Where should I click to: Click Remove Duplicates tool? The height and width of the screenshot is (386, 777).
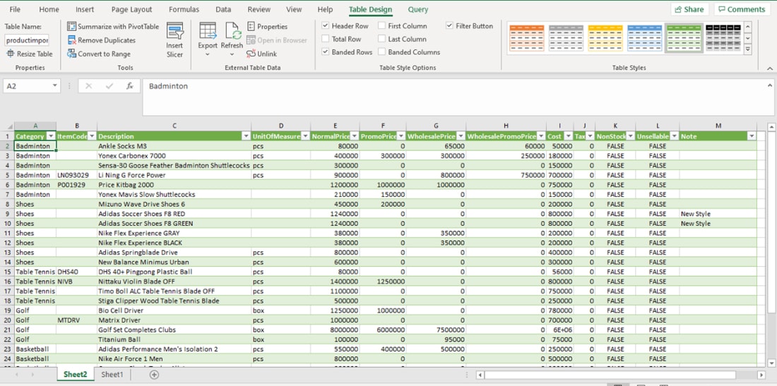101,40
